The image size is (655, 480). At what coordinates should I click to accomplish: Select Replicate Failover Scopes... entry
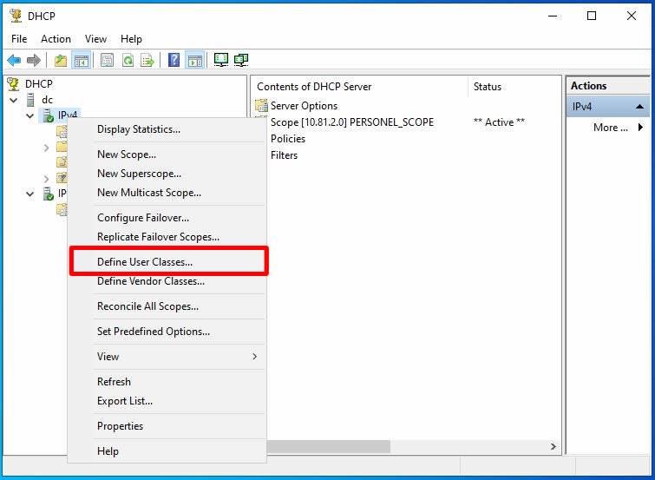[x=167, y=237]
